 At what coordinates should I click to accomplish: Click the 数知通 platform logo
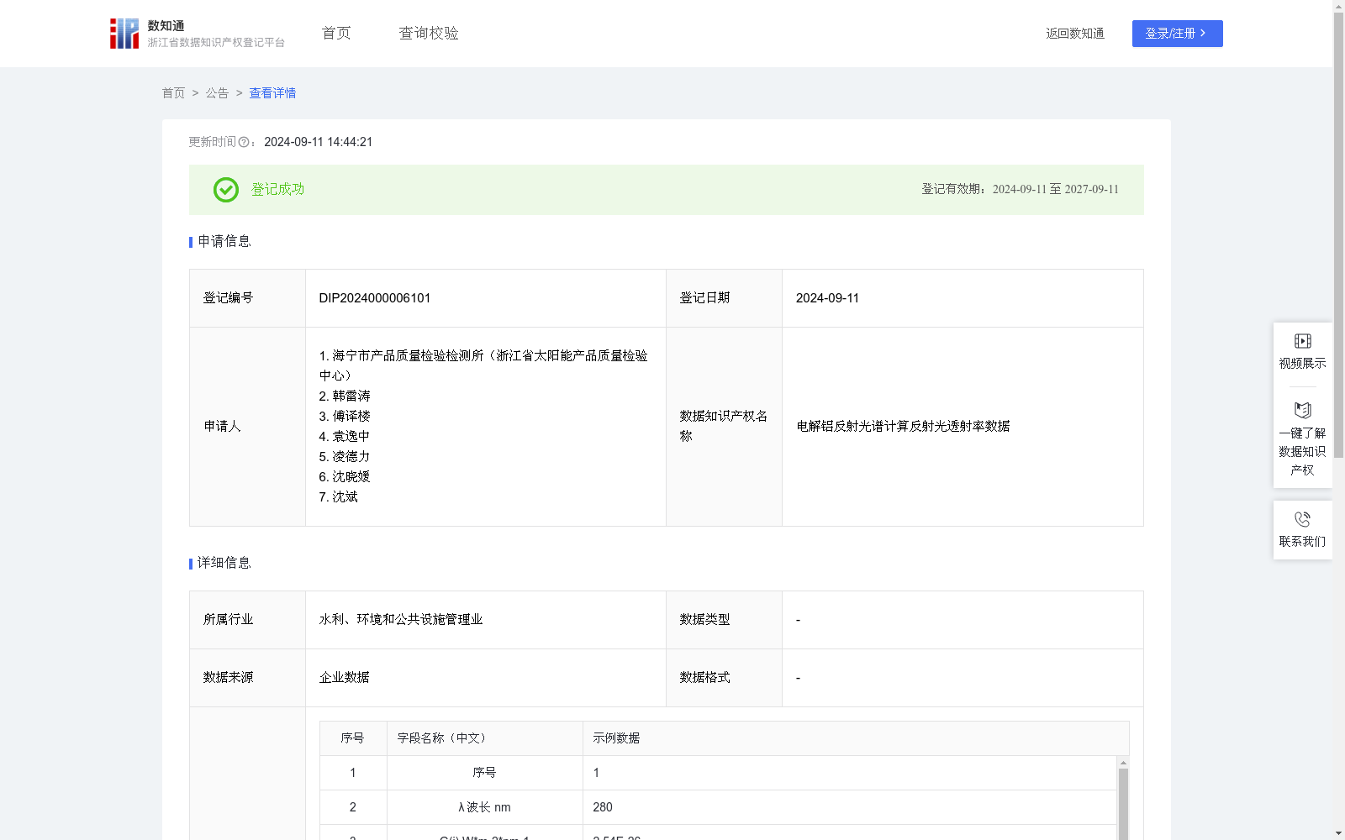(198, 34)
